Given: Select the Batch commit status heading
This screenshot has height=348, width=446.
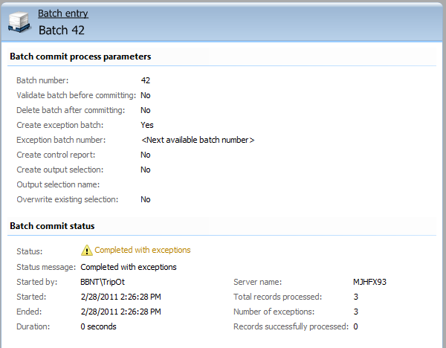Looking at the screenshot, I should coord(52,226).
